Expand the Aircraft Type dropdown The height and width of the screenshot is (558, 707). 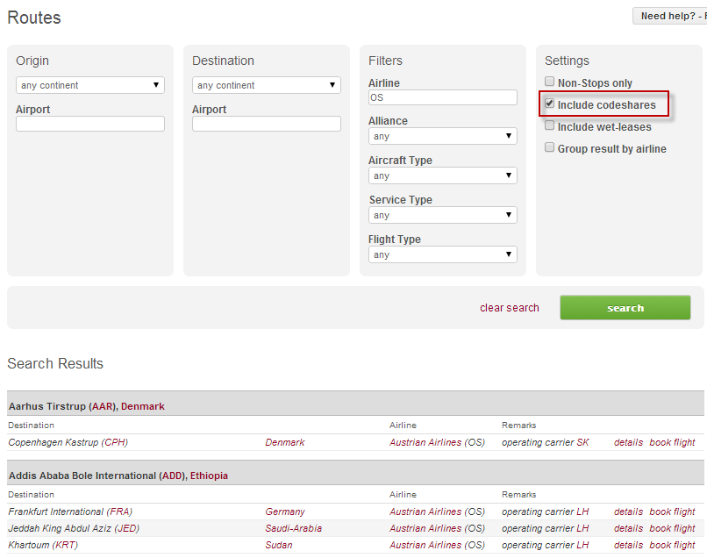point(442,175)
